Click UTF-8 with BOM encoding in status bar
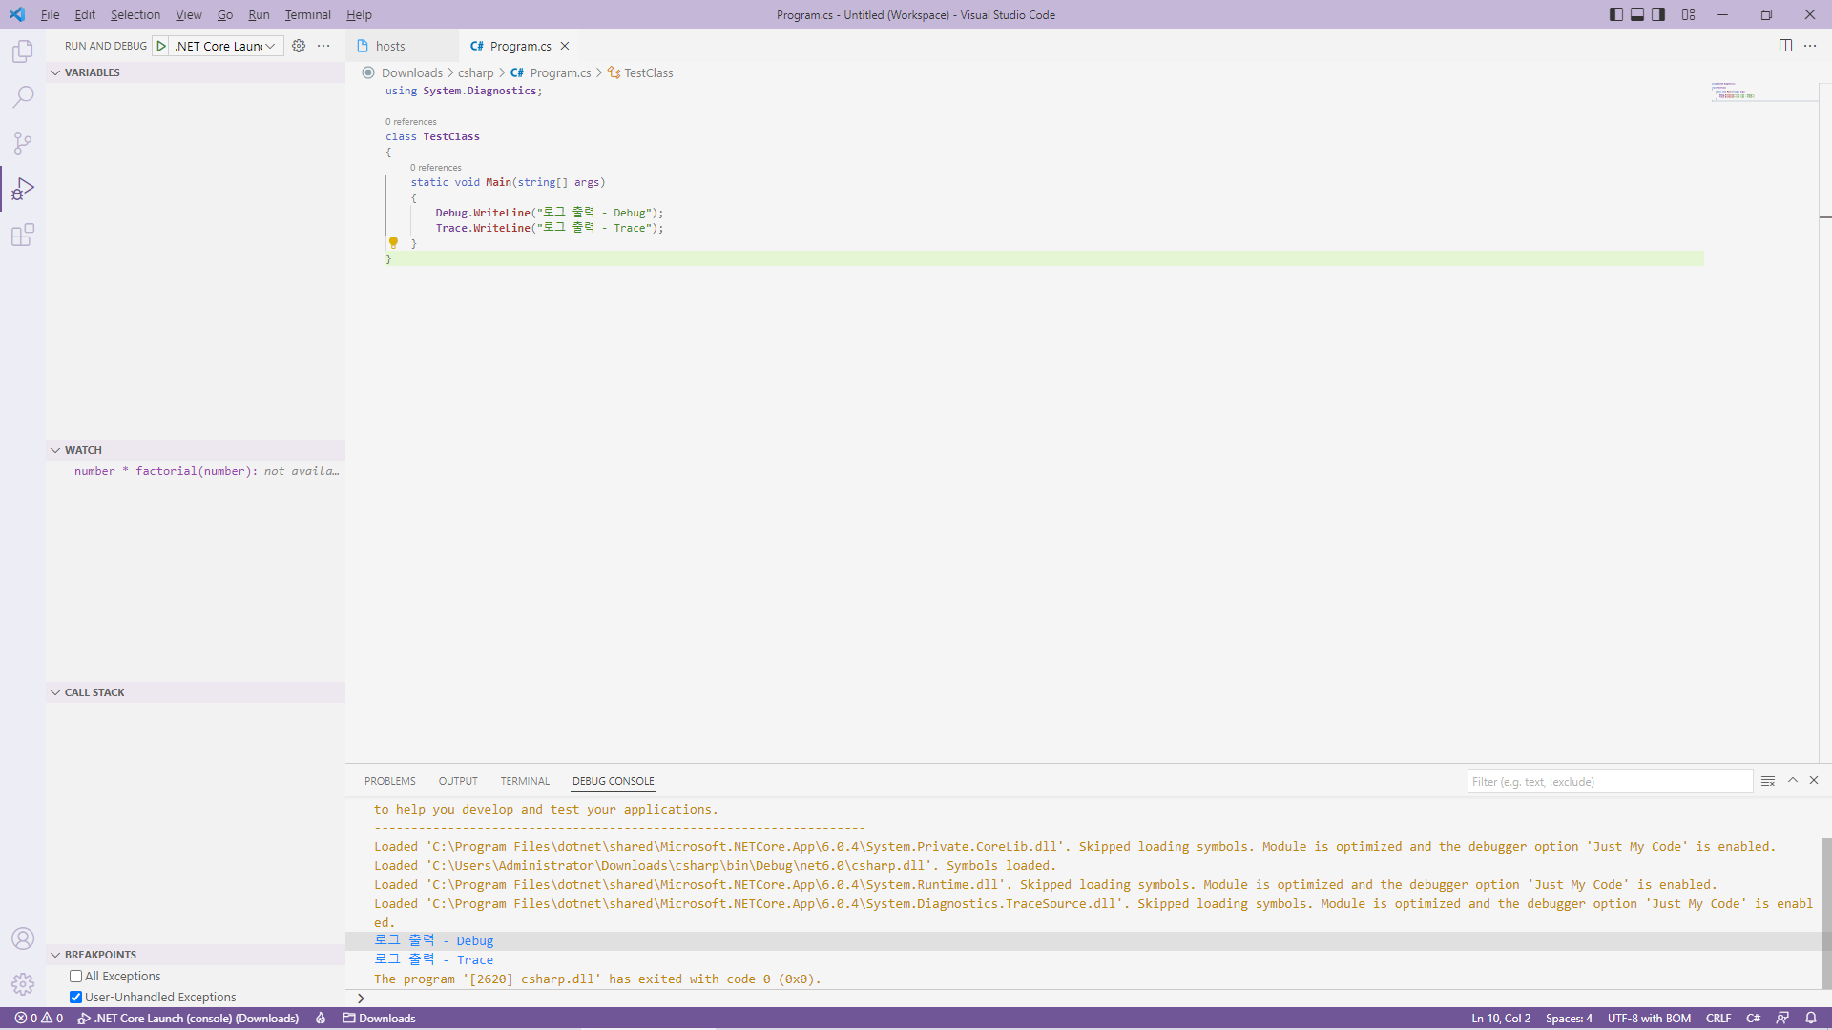Screen dimensions: 1832x1030 1648,1018
